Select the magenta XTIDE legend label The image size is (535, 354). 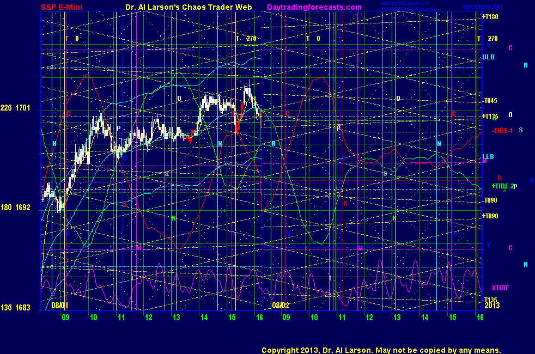500,288
